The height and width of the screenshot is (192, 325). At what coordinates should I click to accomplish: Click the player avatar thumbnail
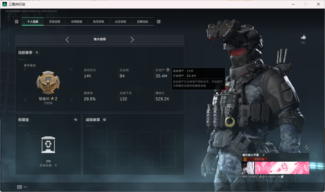pyautogui.click(x=248, y=168)
